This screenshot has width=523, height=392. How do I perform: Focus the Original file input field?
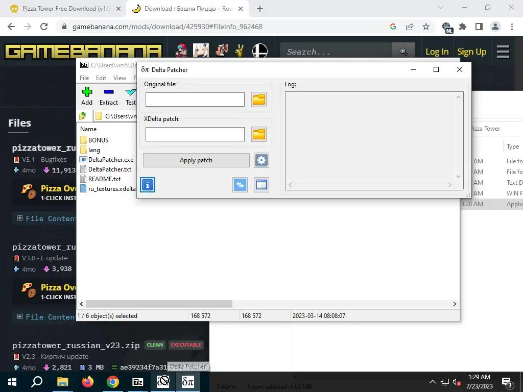(195, 100)
